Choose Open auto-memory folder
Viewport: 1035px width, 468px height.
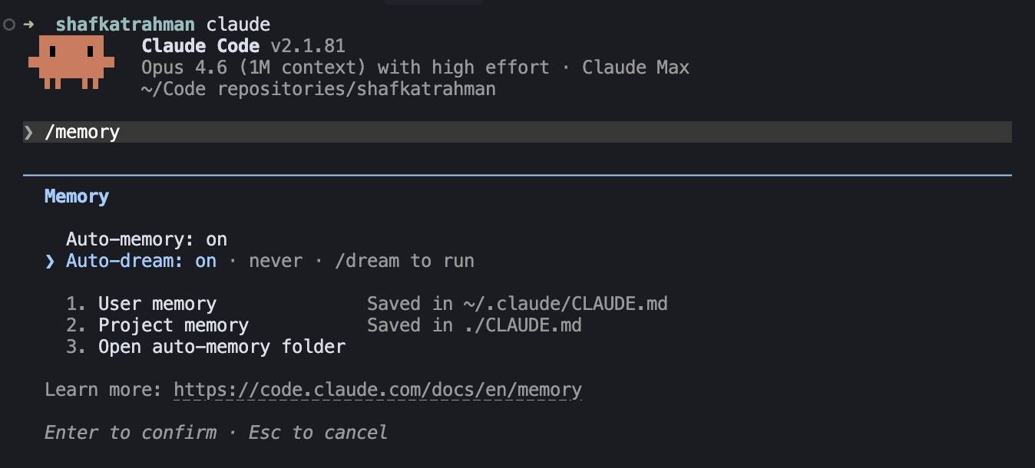221,347
